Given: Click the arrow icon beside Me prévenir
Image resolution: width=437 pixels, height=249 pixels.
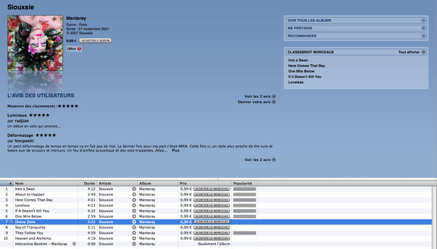Looking at the screenshot, I should pos(423,28).
